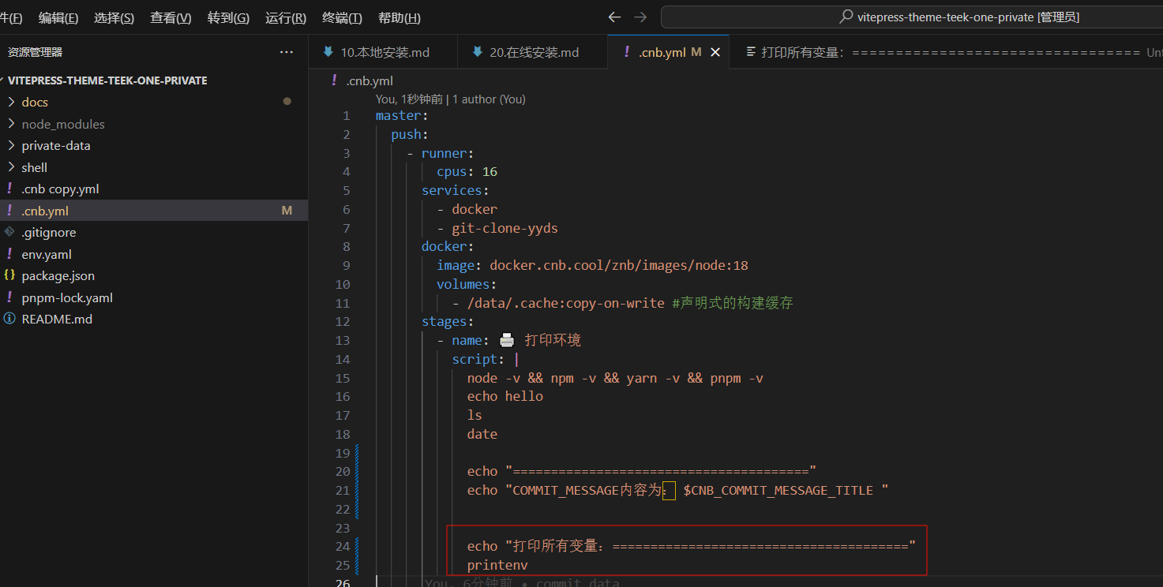Click markdown icon on 20.在线安装.md tab

478,52
